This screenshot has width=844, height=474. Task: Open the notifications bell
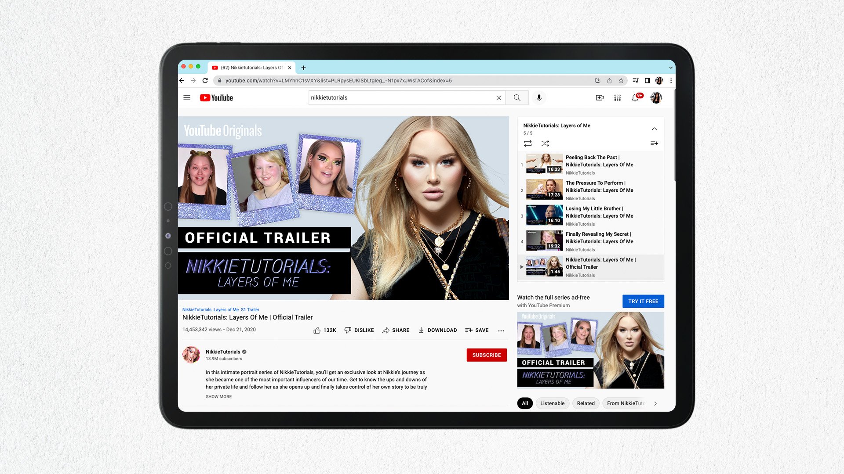636,97
